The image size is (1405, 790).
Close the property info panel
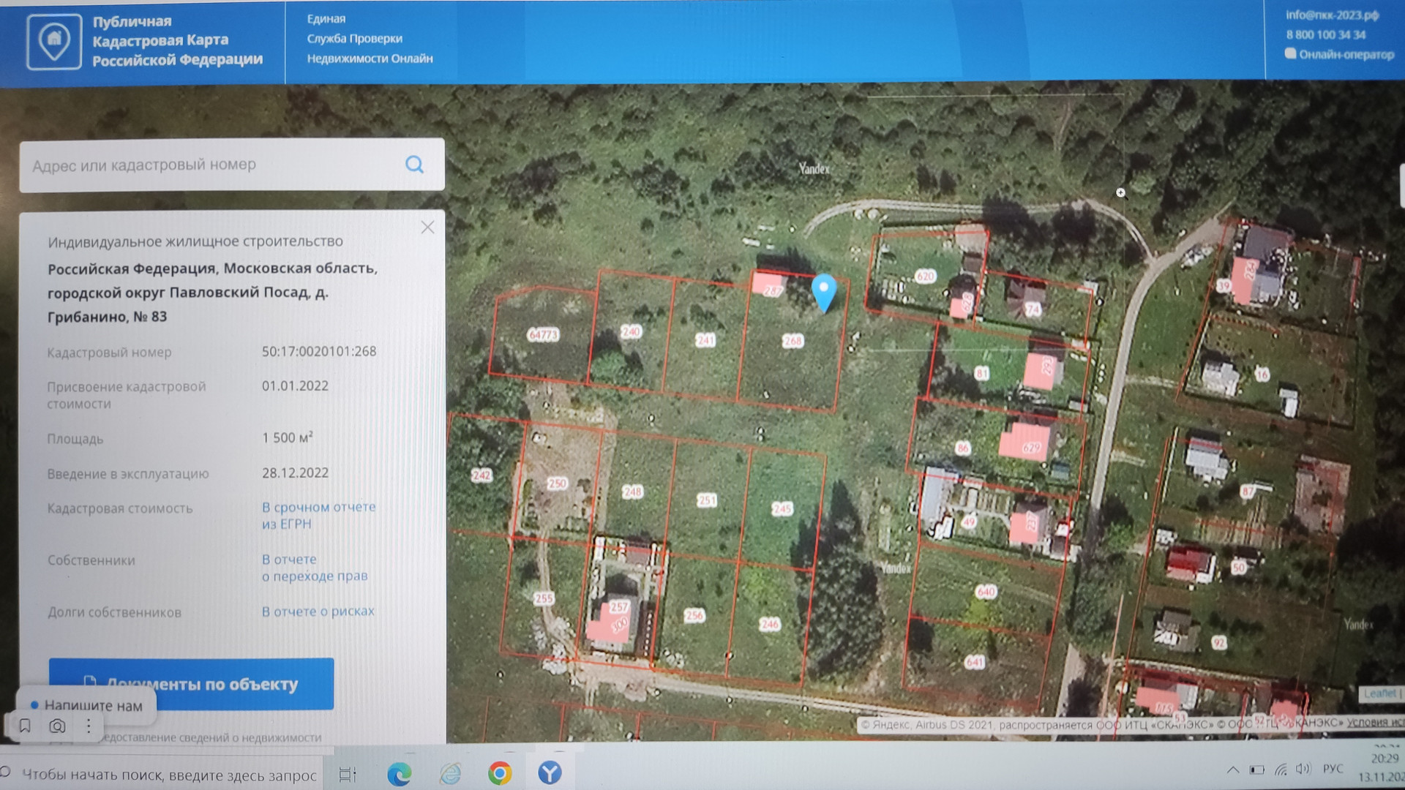pyautogui.click(x=427, y=227)
